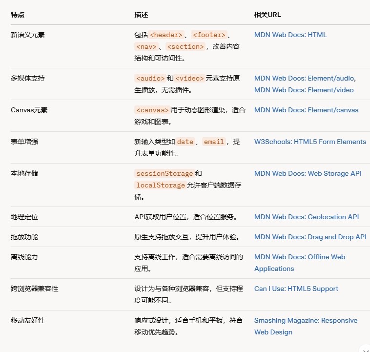Click the <canvas> code tag
Screen dimensions: 370x352
pos(152,110)
